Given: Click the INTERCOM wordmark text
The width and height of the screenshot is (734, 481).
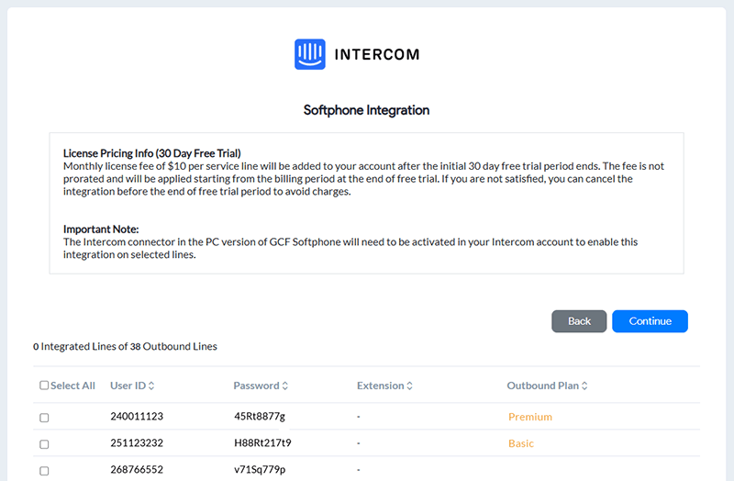Looking at the screenshot, I should (x=377, y=55).
